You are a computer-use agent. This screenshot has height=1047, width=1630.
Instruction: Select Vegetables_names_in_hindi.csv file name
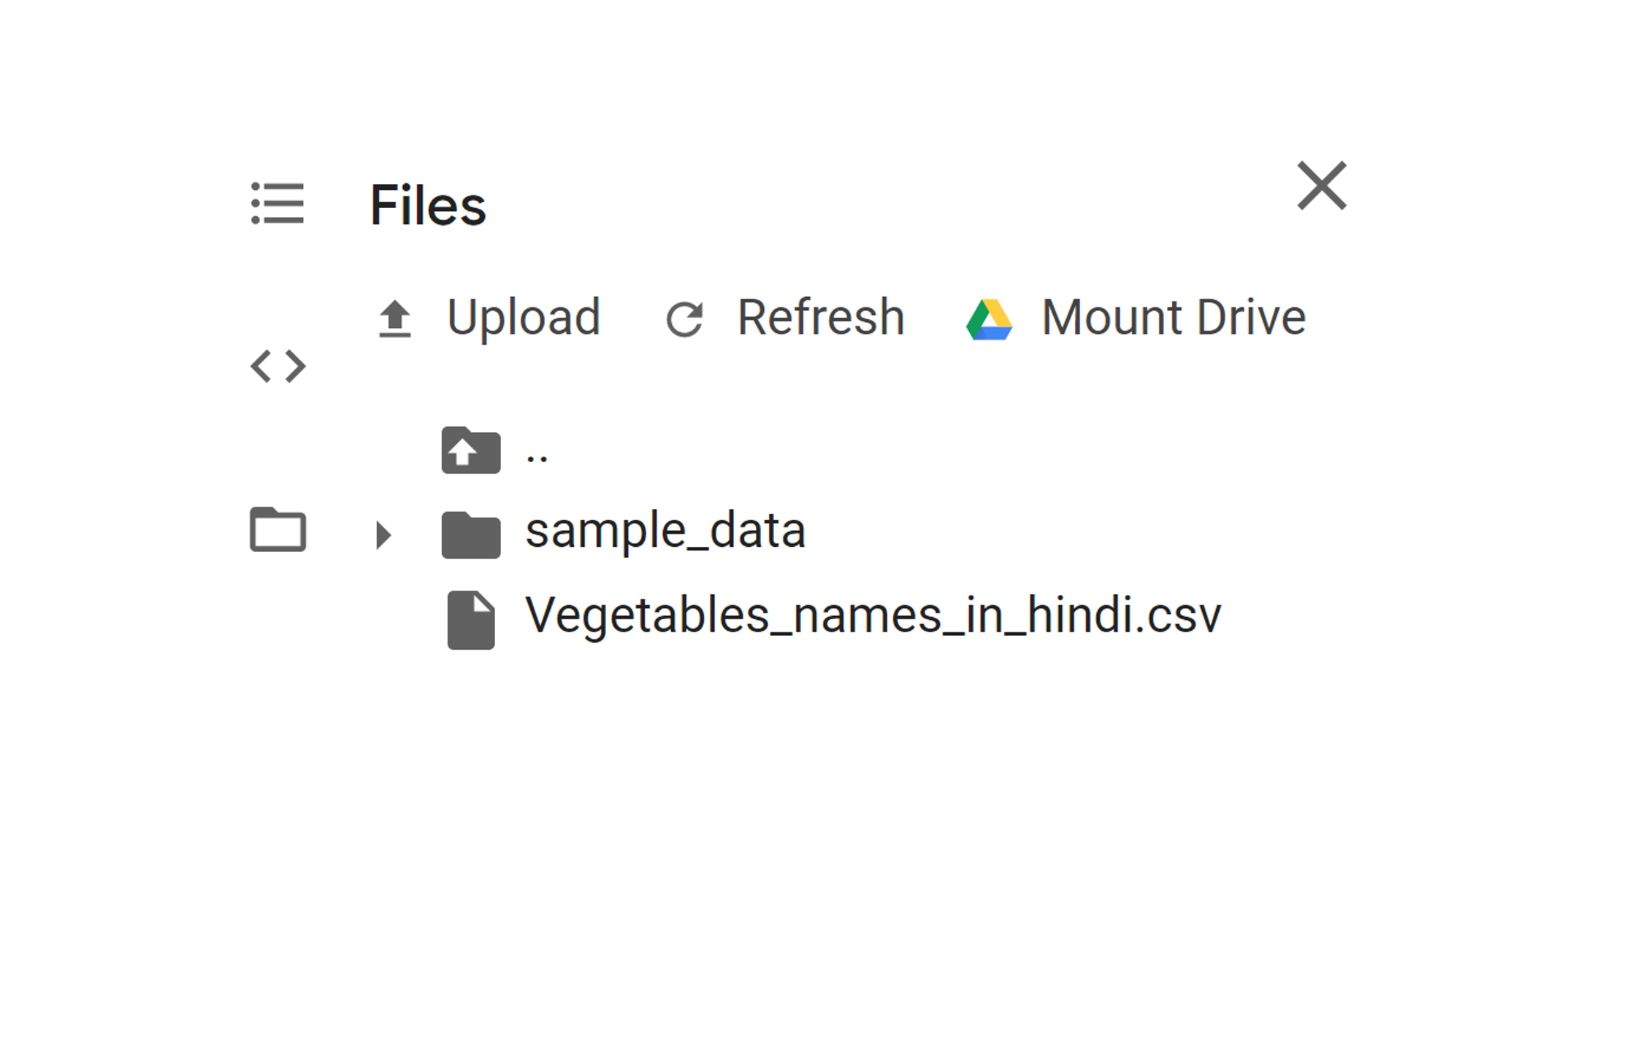[873, 615]
